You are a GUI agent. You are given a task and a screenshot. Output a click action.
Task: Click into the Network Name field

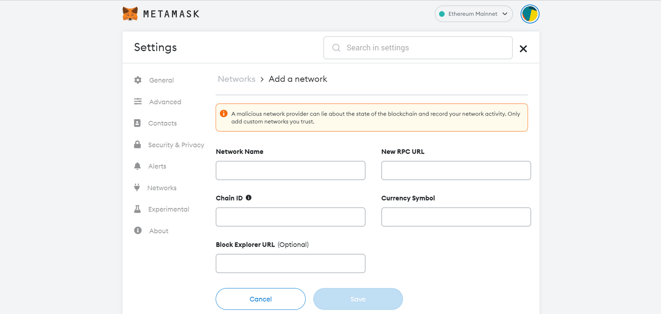[290, 170]
